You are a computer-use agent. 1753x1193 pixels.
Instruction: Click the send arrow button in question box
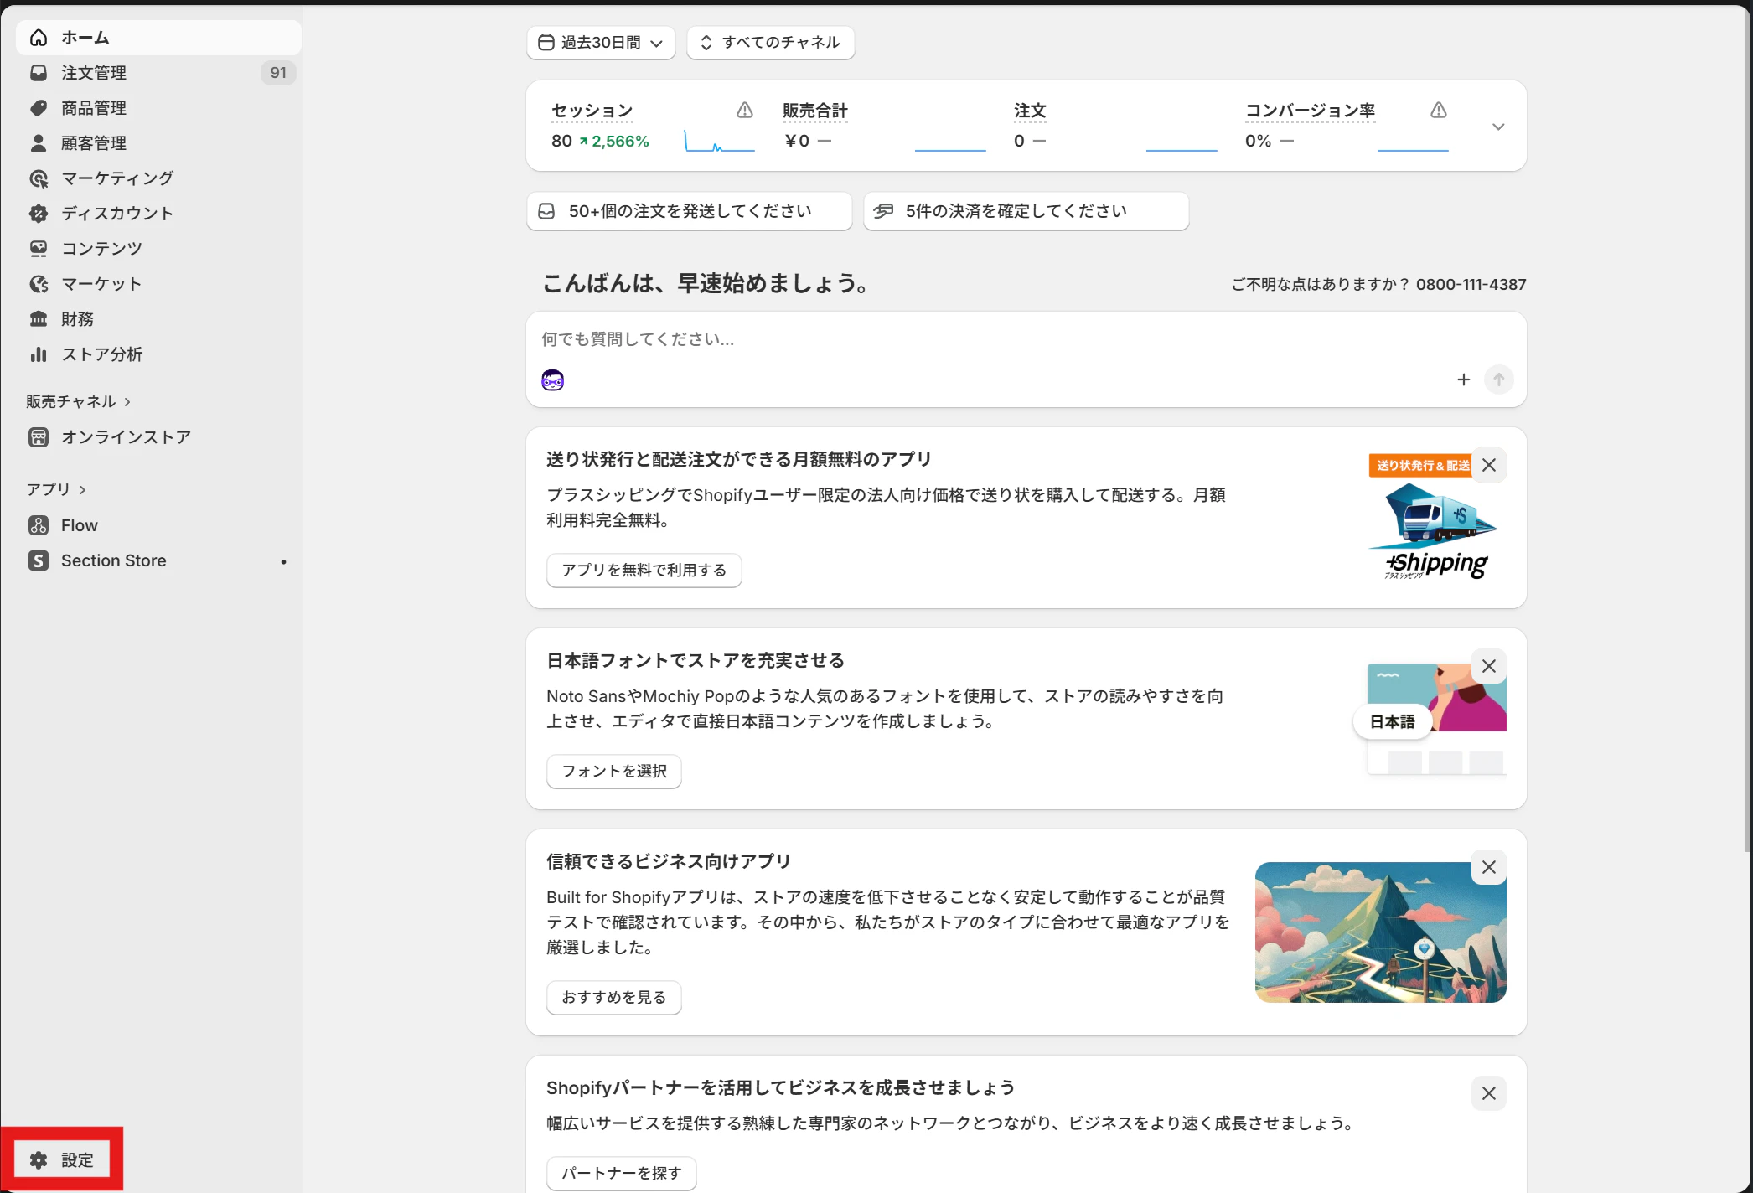point(1499,380)
